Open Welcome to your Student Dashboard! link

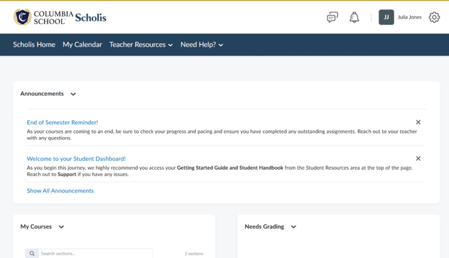click(76, 158)
